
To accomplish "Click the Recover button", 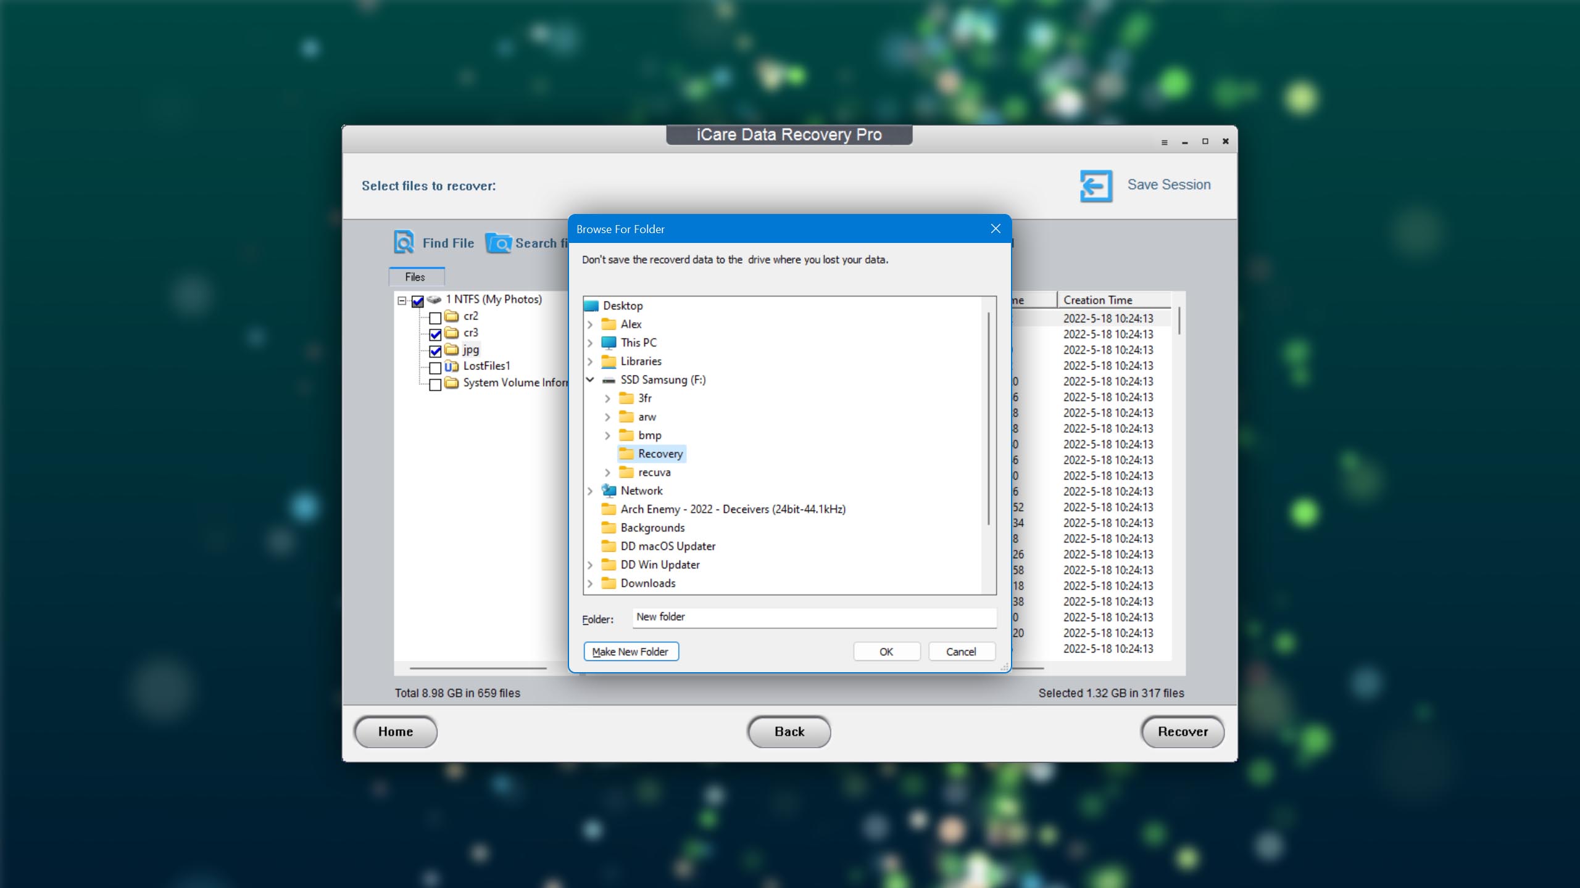I will tap(1183, 731).
